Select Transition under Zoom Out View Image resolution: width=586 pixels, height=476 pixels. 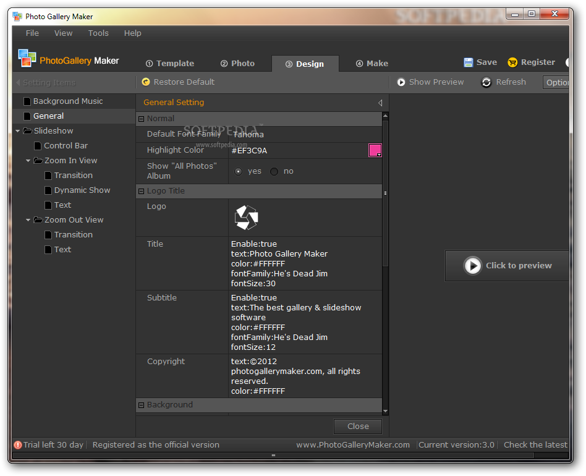click(x=73, y=235)
